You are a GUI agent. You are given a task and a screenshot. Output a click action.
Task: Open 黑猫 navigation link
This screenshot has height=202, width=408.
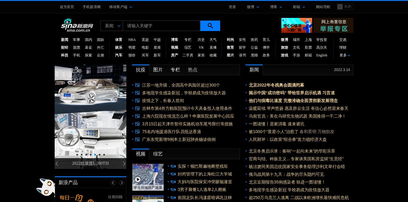[254, 55]
